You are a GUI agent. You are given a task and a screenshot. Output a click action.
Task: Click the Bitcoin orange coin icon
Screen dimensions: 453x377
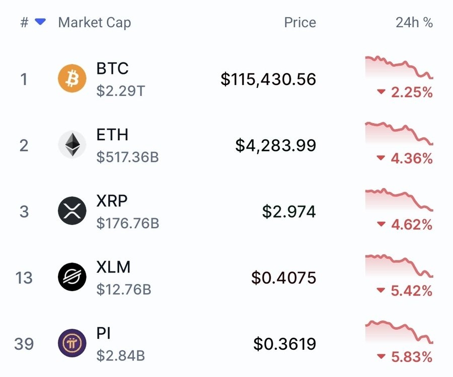[x=72, y=78]
